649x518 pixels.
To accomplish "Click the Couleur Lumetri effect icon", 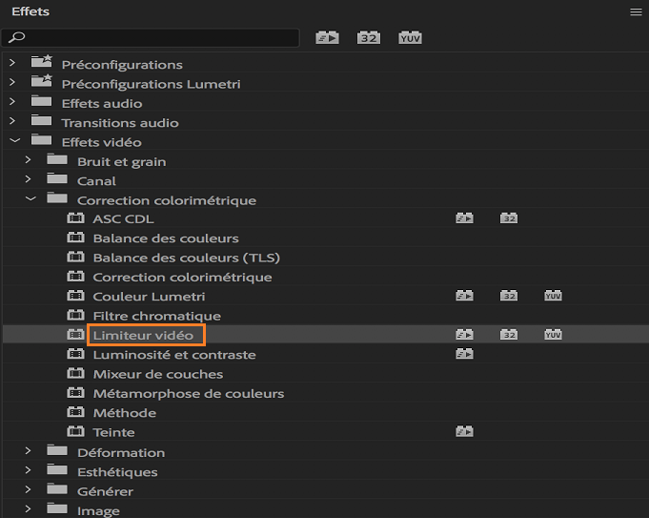I will [x=75, y=297].
